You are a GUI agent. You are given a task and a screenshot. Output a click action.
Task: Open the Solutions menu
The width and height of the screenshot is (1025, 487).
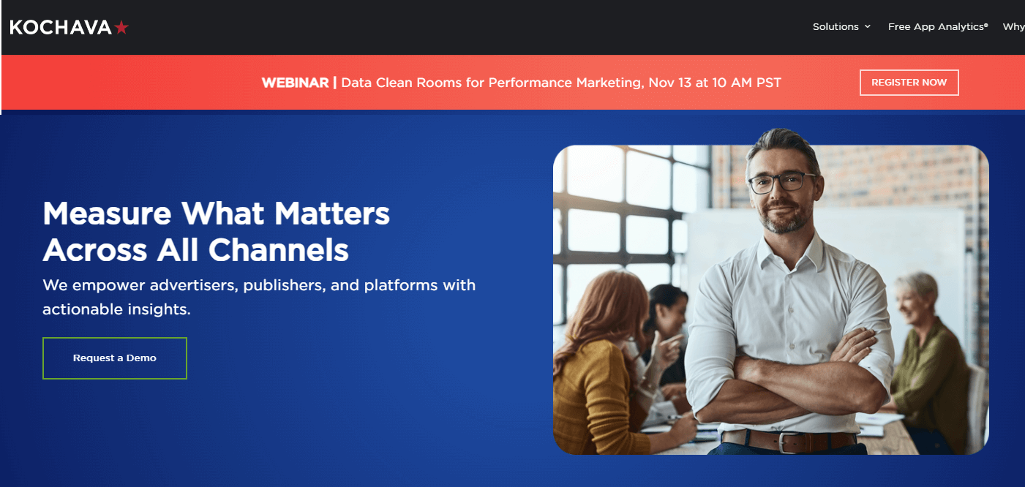click(x=835, y=26)
